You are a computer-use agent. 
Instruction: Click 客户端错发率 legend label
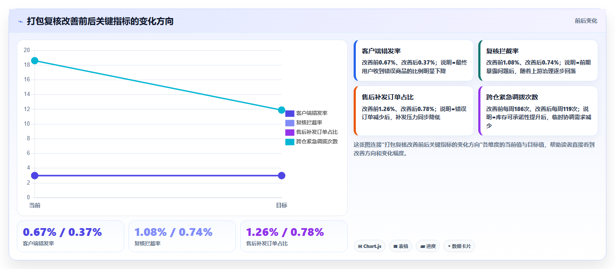pyautogui.click(x=312, y=113)
